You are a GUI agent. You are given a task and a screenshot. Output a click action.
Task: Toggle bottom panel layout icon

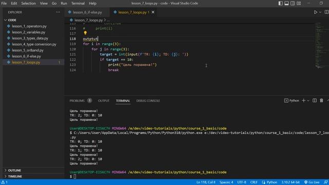[286, 3]
